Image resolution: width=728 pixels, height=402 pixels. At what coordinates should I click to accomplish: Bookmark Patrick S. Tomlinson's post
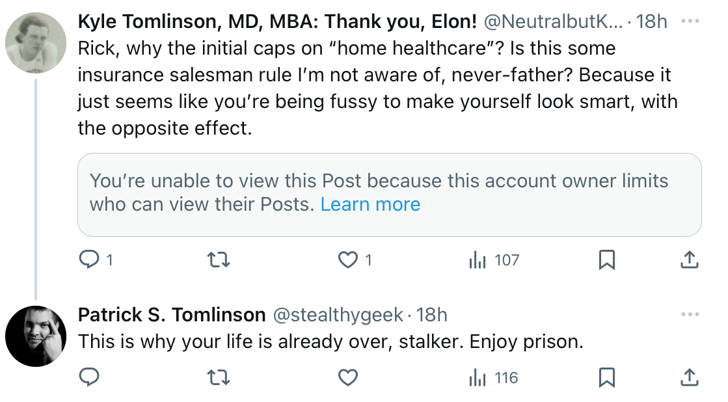coord(607,377)
